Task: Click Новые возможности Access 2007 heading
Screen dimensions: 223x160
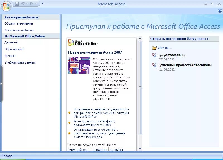Action: [95, 52]
